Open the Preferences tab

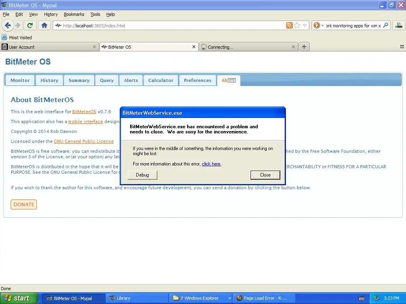coord(197,80)
